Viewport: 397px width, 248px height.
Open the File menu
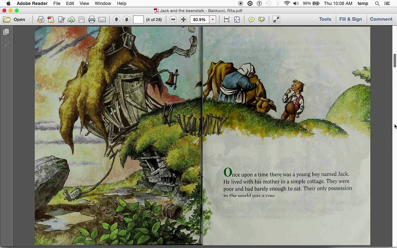pyautogui.click(x=57, y=3)
